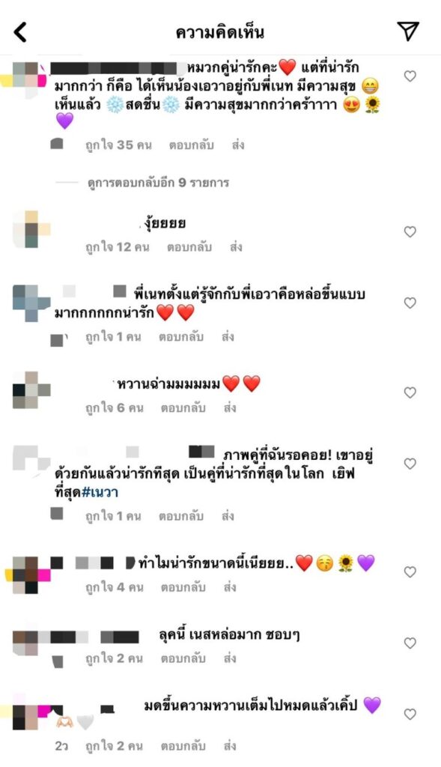Like the หวานฉ่ำ comment heart icon
The image size is (441, 767).
click(x=410, y=392)
